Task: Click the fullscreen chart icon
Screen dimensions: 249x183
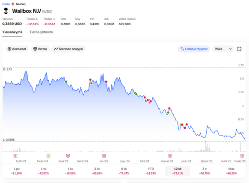Action: point(239,49)
